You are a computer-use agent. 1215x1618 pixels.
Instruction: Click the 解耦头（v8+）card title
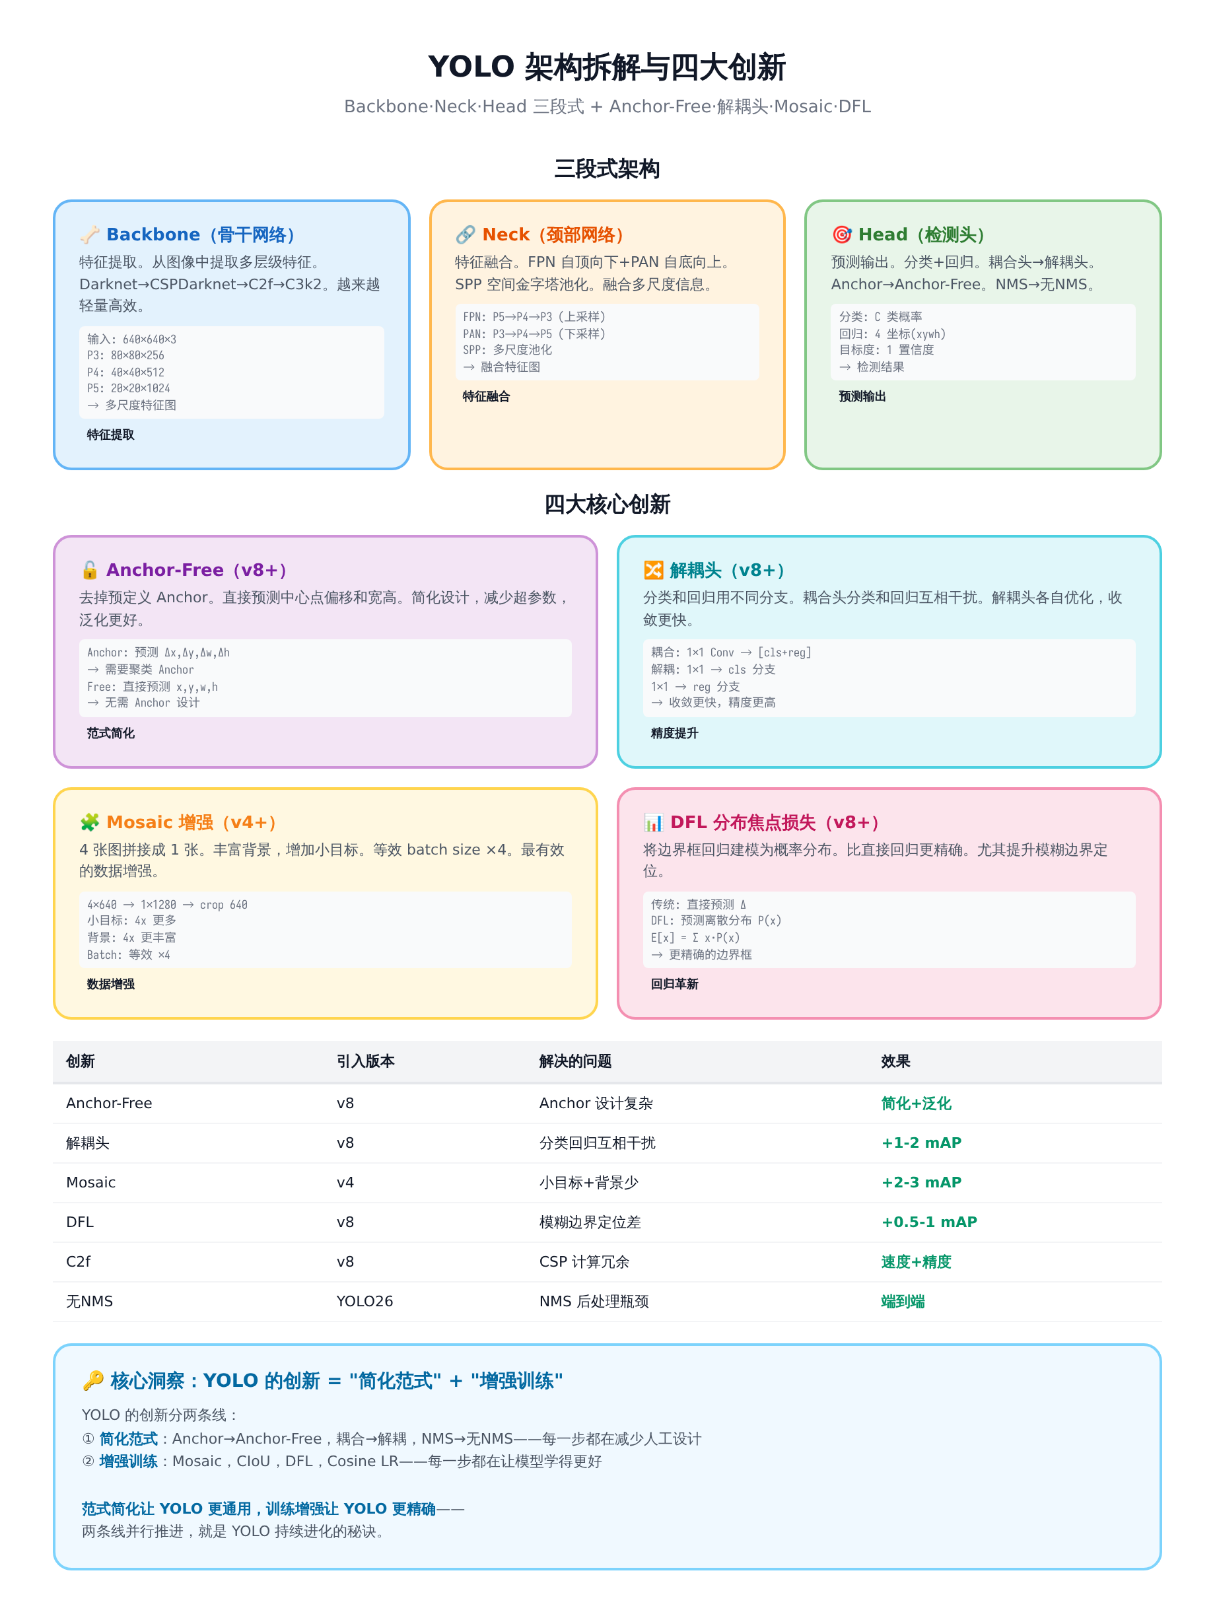coord(728,570)
